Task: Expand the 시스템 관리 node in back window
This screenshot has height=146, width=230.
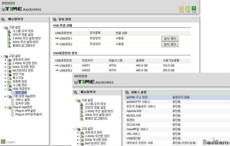Action: coord(5,85)
